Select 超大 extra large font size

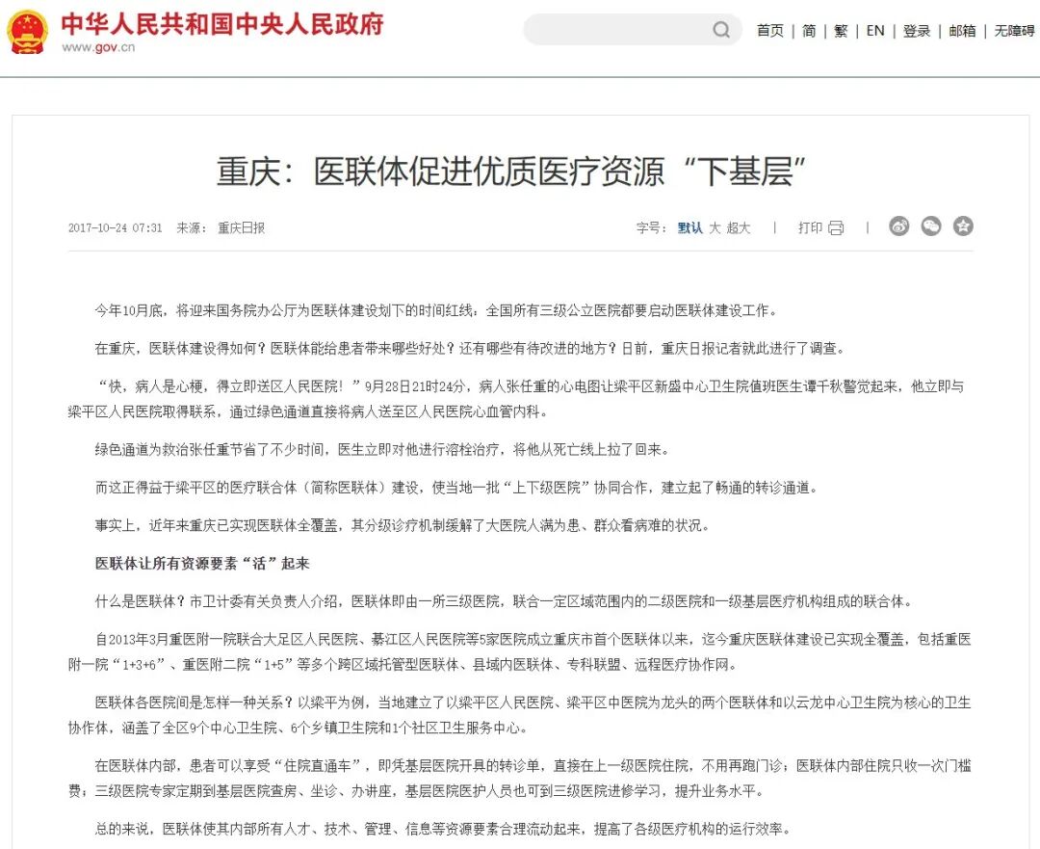(x=739, y=227)
